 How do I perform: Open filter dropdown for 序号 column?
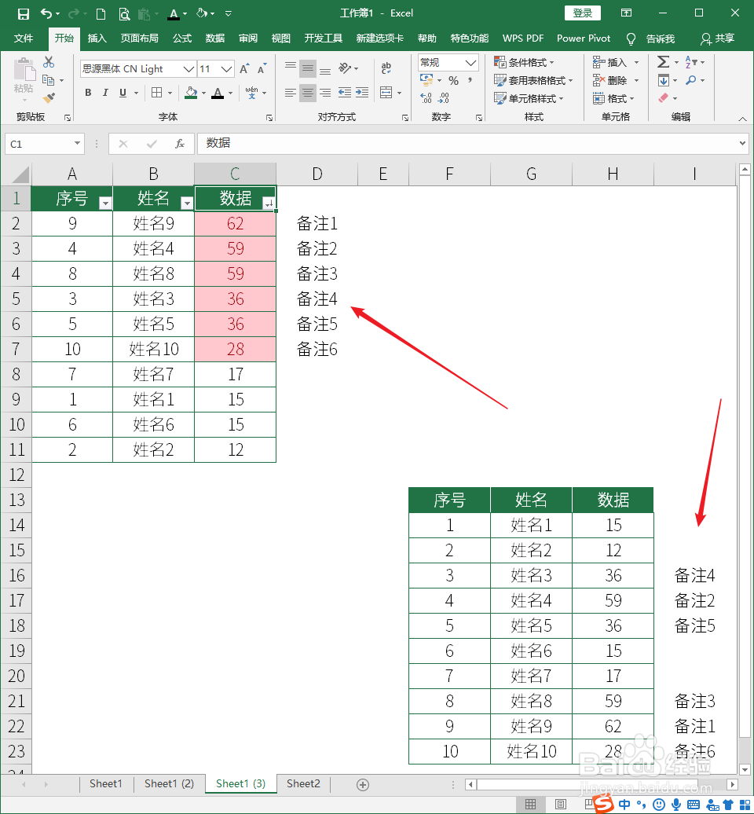105,203
